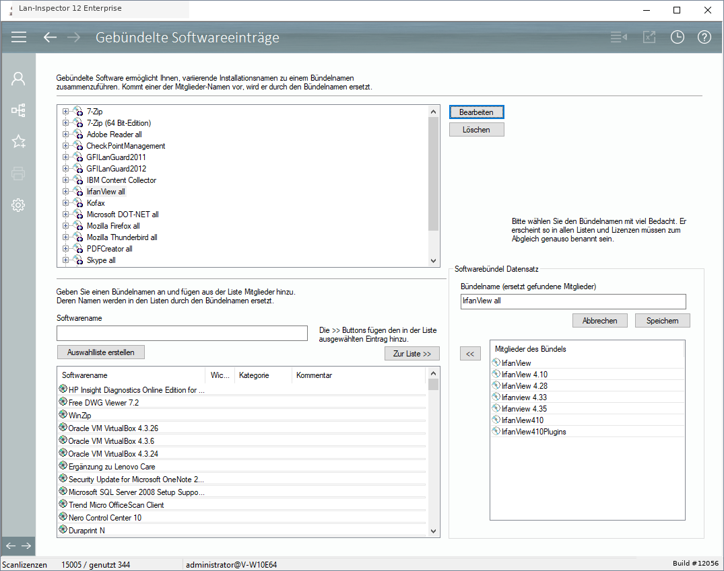Select Irfanview 4.33 bundle member
Image resolution: width=724 pixels, height=571 pixels.
point(587,397)
